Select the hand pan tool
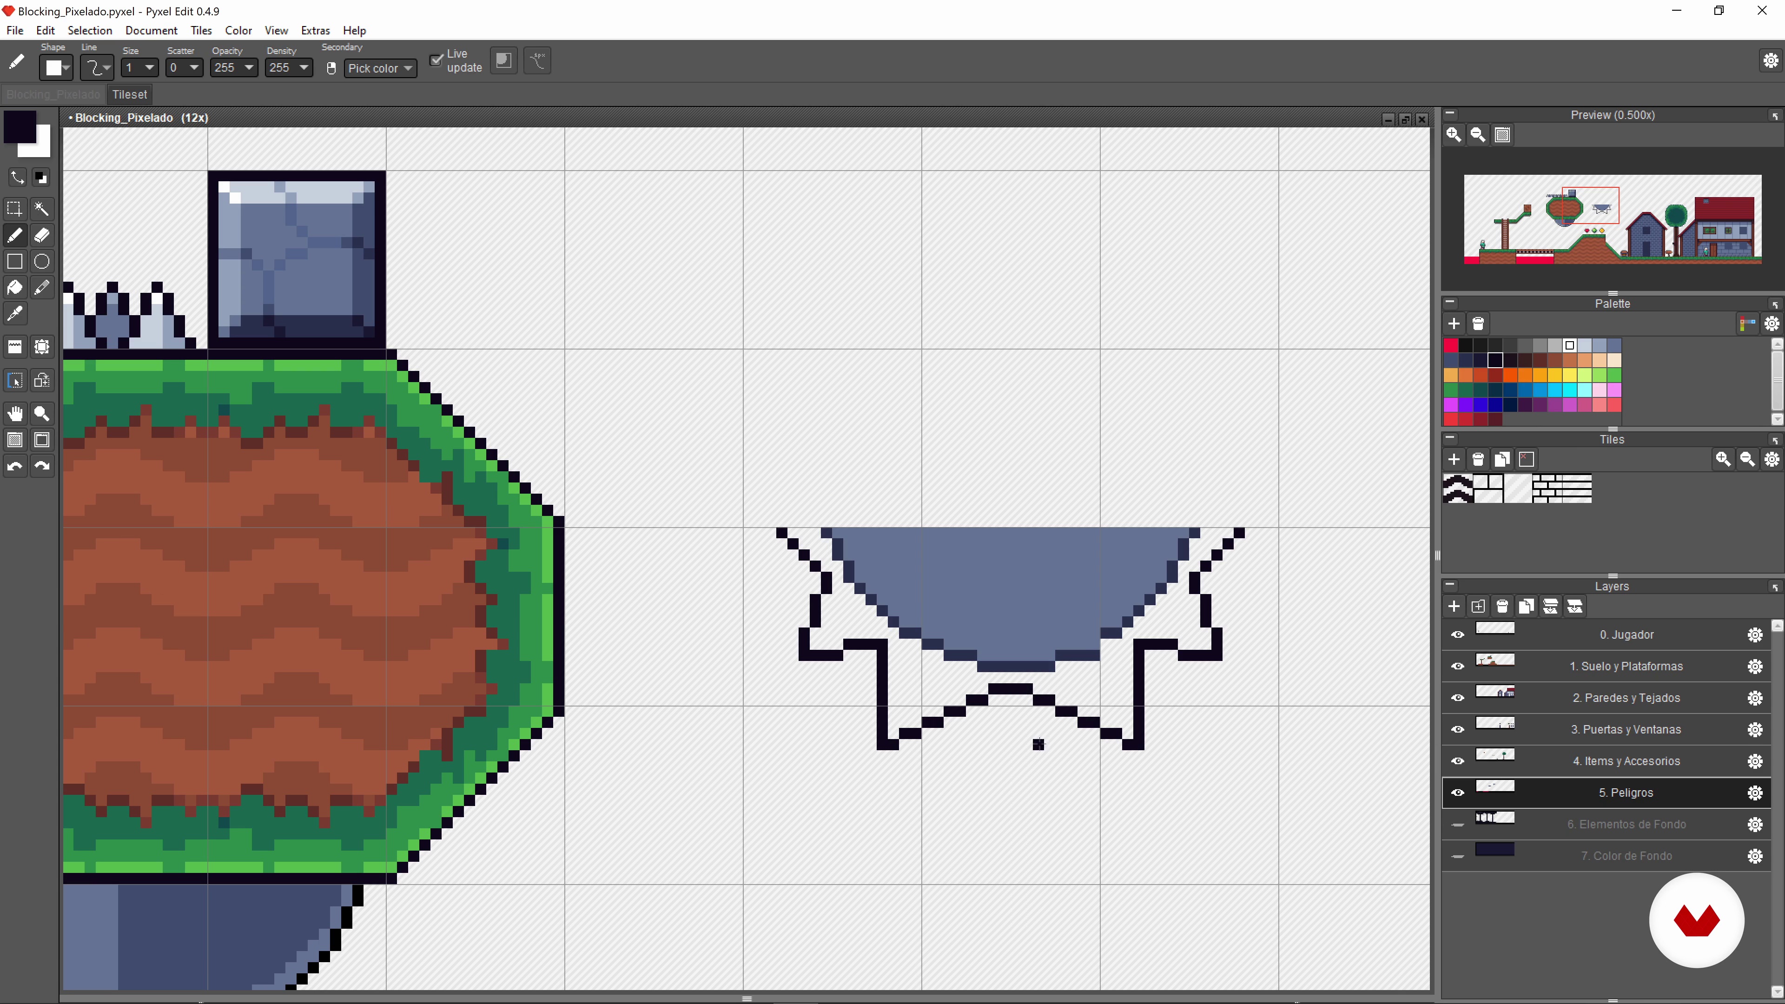This screenshot has height=1004, width=1785. [14, 414]
